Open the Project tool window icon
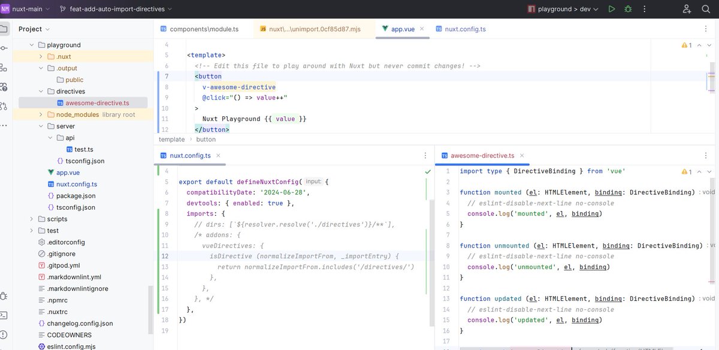This screenshot has width=719, height=350. click(x=3, y=29)
